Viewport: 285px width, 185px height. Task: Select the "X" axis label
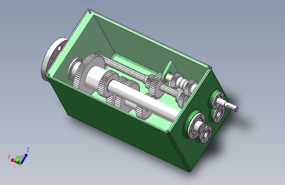point(9,157)
